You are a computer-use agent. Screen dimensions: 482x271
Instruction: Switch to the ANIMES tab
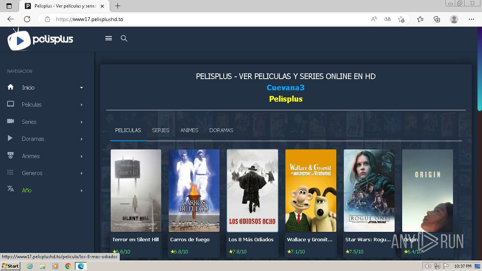point(189,130)
